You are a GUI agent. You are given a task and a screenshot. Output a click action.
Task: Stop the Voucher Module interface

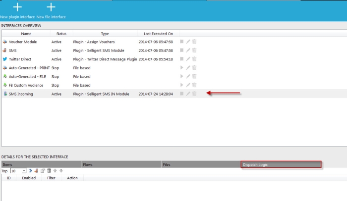tap(182, 42)
